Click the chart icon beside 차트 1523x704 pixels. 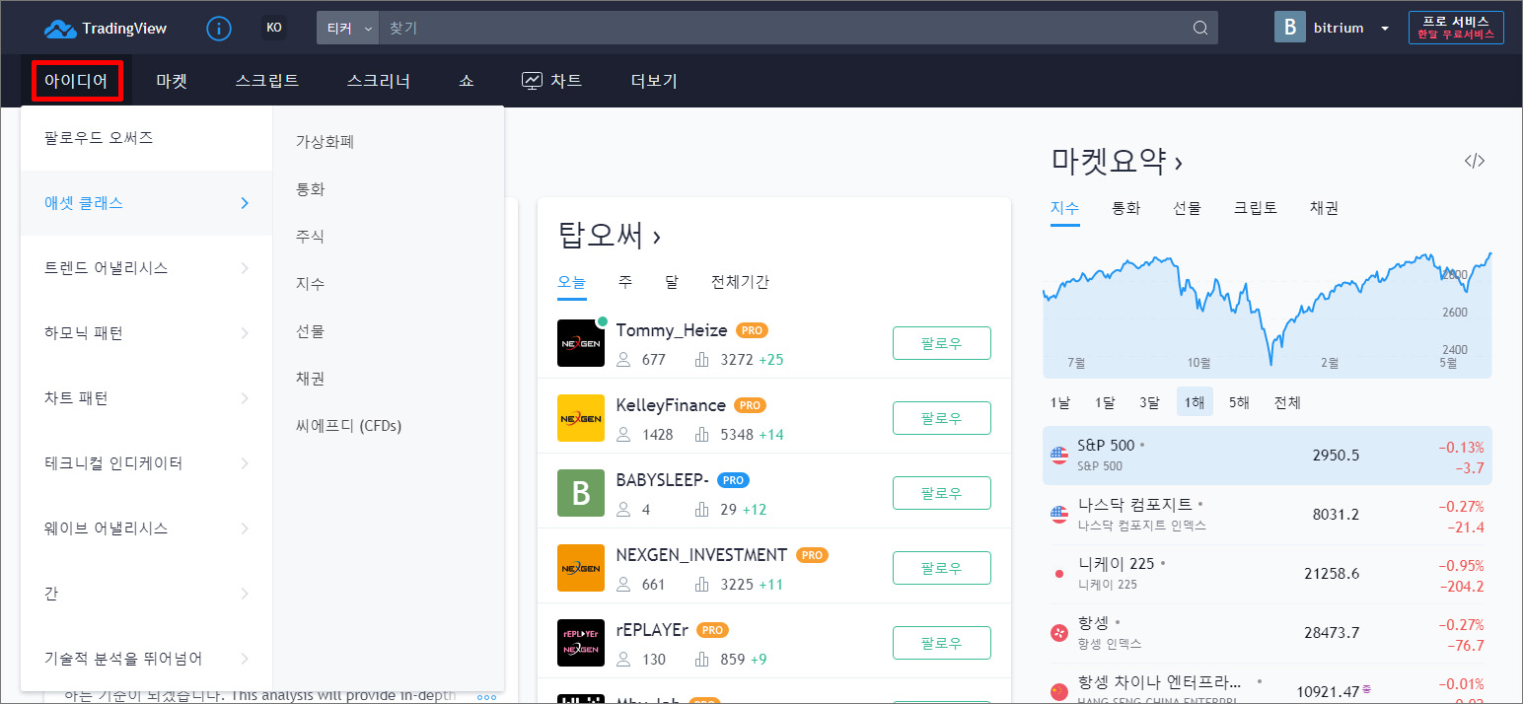tap(532, 81)
